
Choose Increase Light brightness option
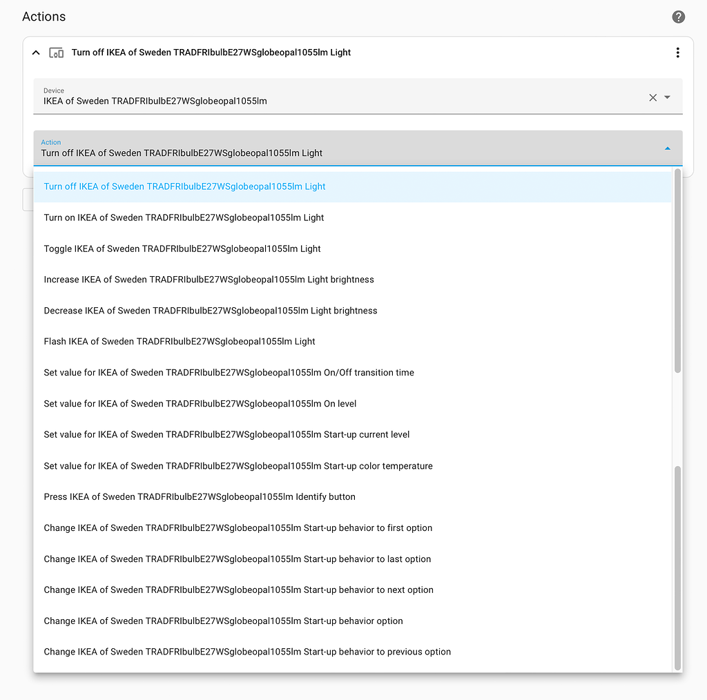click(352, 280)
